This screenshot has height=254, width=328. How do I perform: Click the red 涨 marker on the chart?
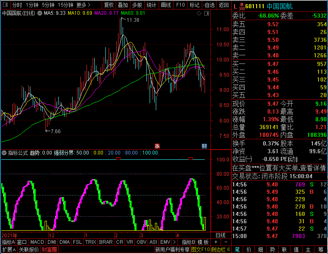[157, 146]
